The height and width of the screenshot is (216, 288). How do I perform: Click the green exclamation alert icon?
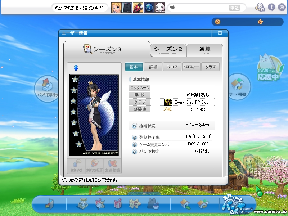click(260, 193)
